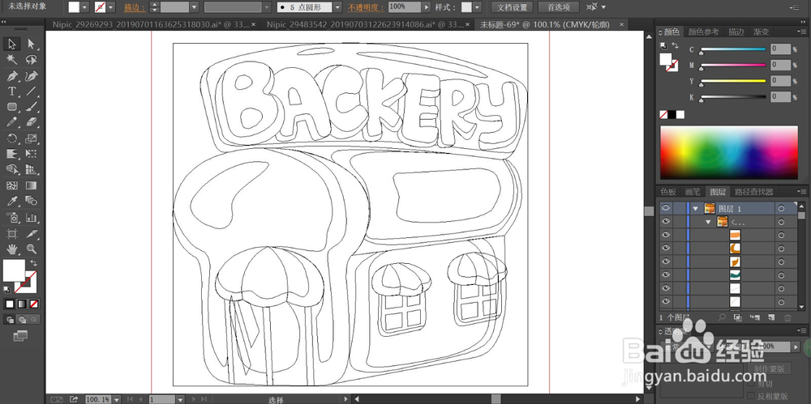Toggle visibility of 图层 1 layer
The width and height of the screenshot is (811, 404).
(666, 208)
